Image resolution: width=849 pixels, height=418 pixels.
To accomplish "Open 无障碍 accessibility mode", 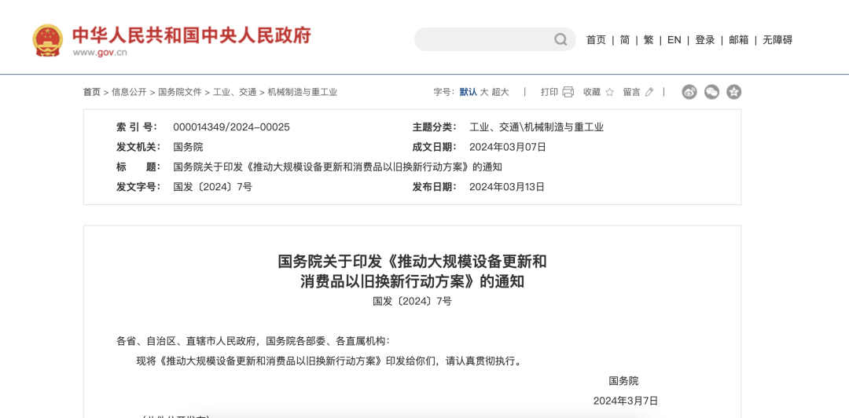I will (777, 40).
